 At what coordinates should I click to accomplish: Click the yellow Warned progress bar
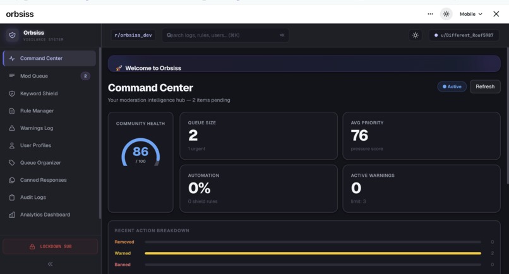tap(313, 253)
